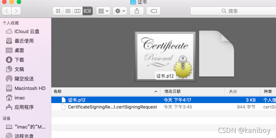The width and height of the screenshot is (276, 138).
Task: Open the gear action menu
Action: (x=120, y=11)
